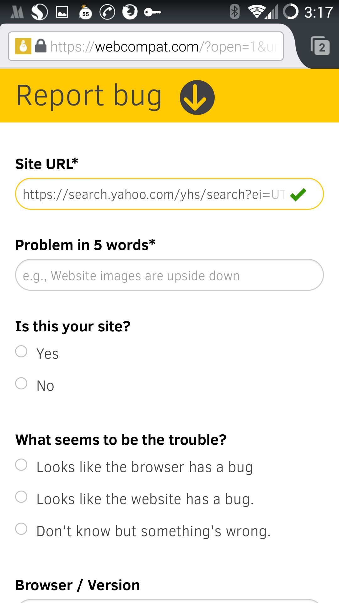Tap the weather 55 notification icon

pos(85,12)
